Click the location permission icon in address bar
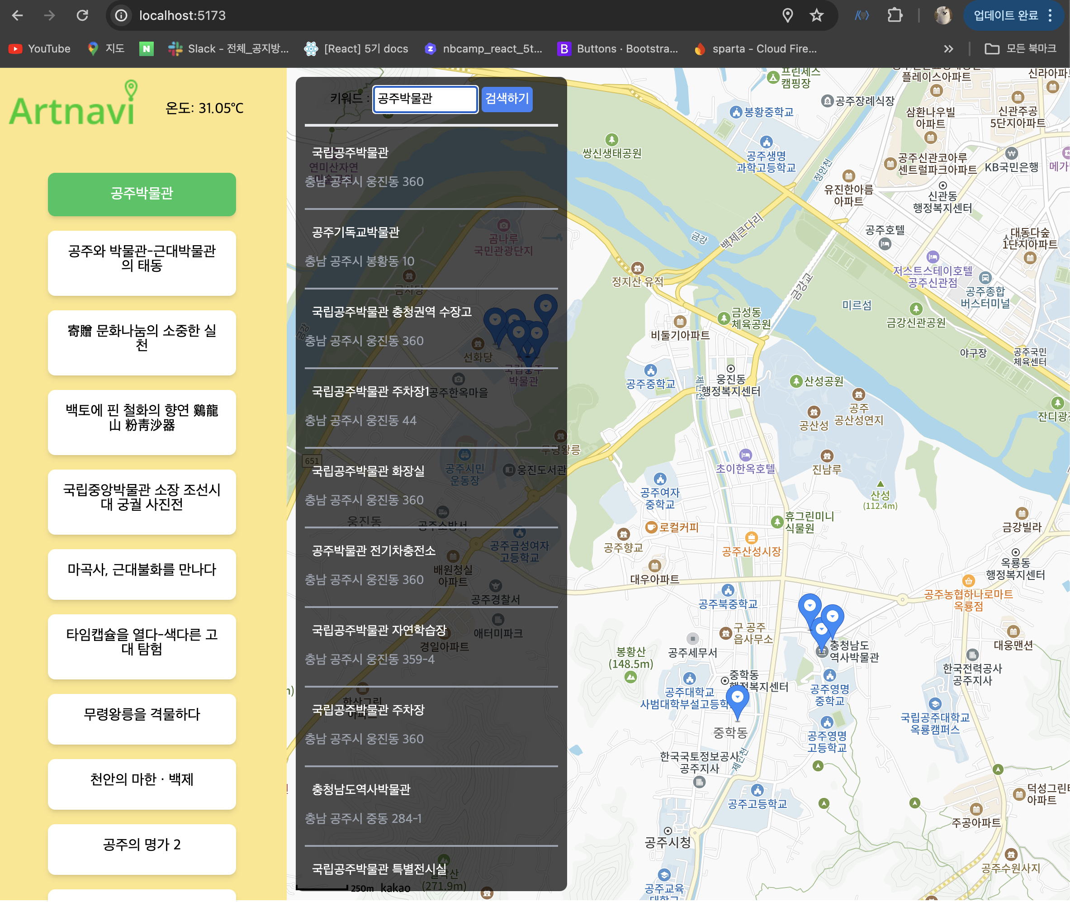The width and height of the screenshot is (1070, 902). (x=787, y=15)
